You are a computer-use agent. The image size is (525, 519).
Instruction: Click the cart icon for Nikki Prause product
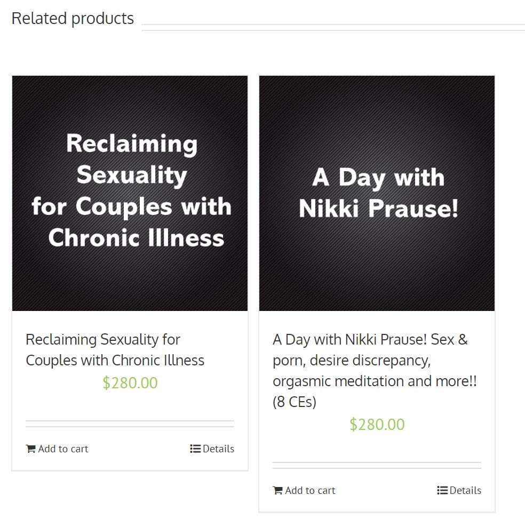[x=277, y=491]
